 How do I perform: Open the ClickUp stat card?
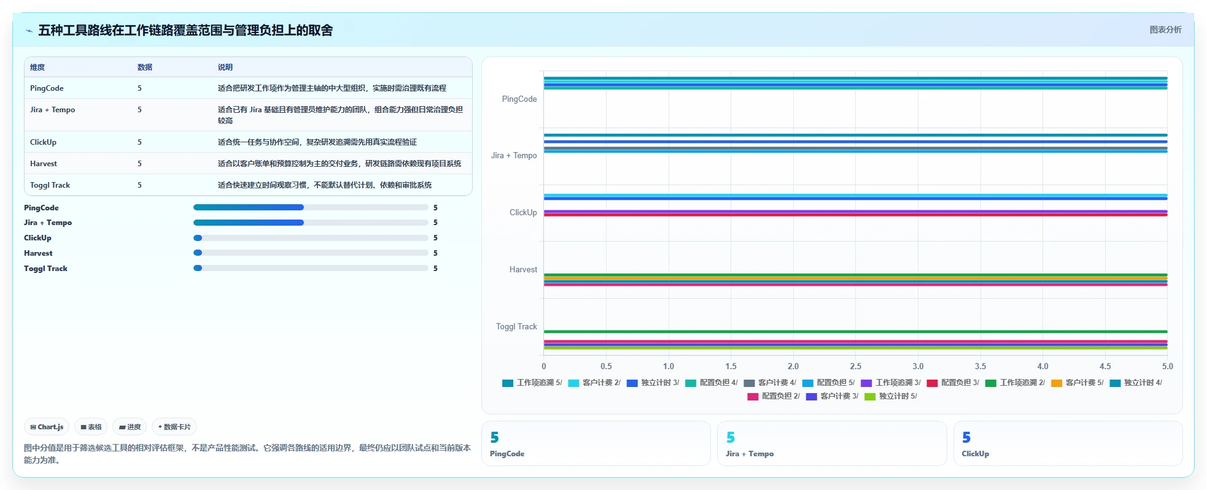pos(1068,443)
